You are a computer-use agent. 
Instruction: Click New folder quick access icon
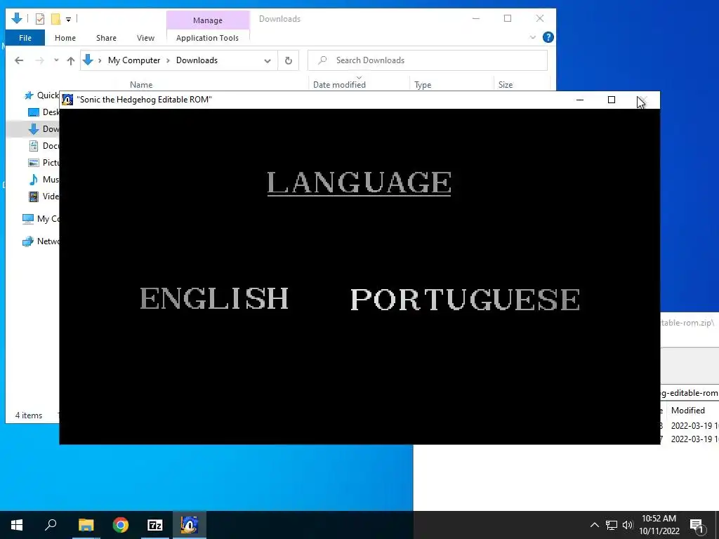(55, 19)
